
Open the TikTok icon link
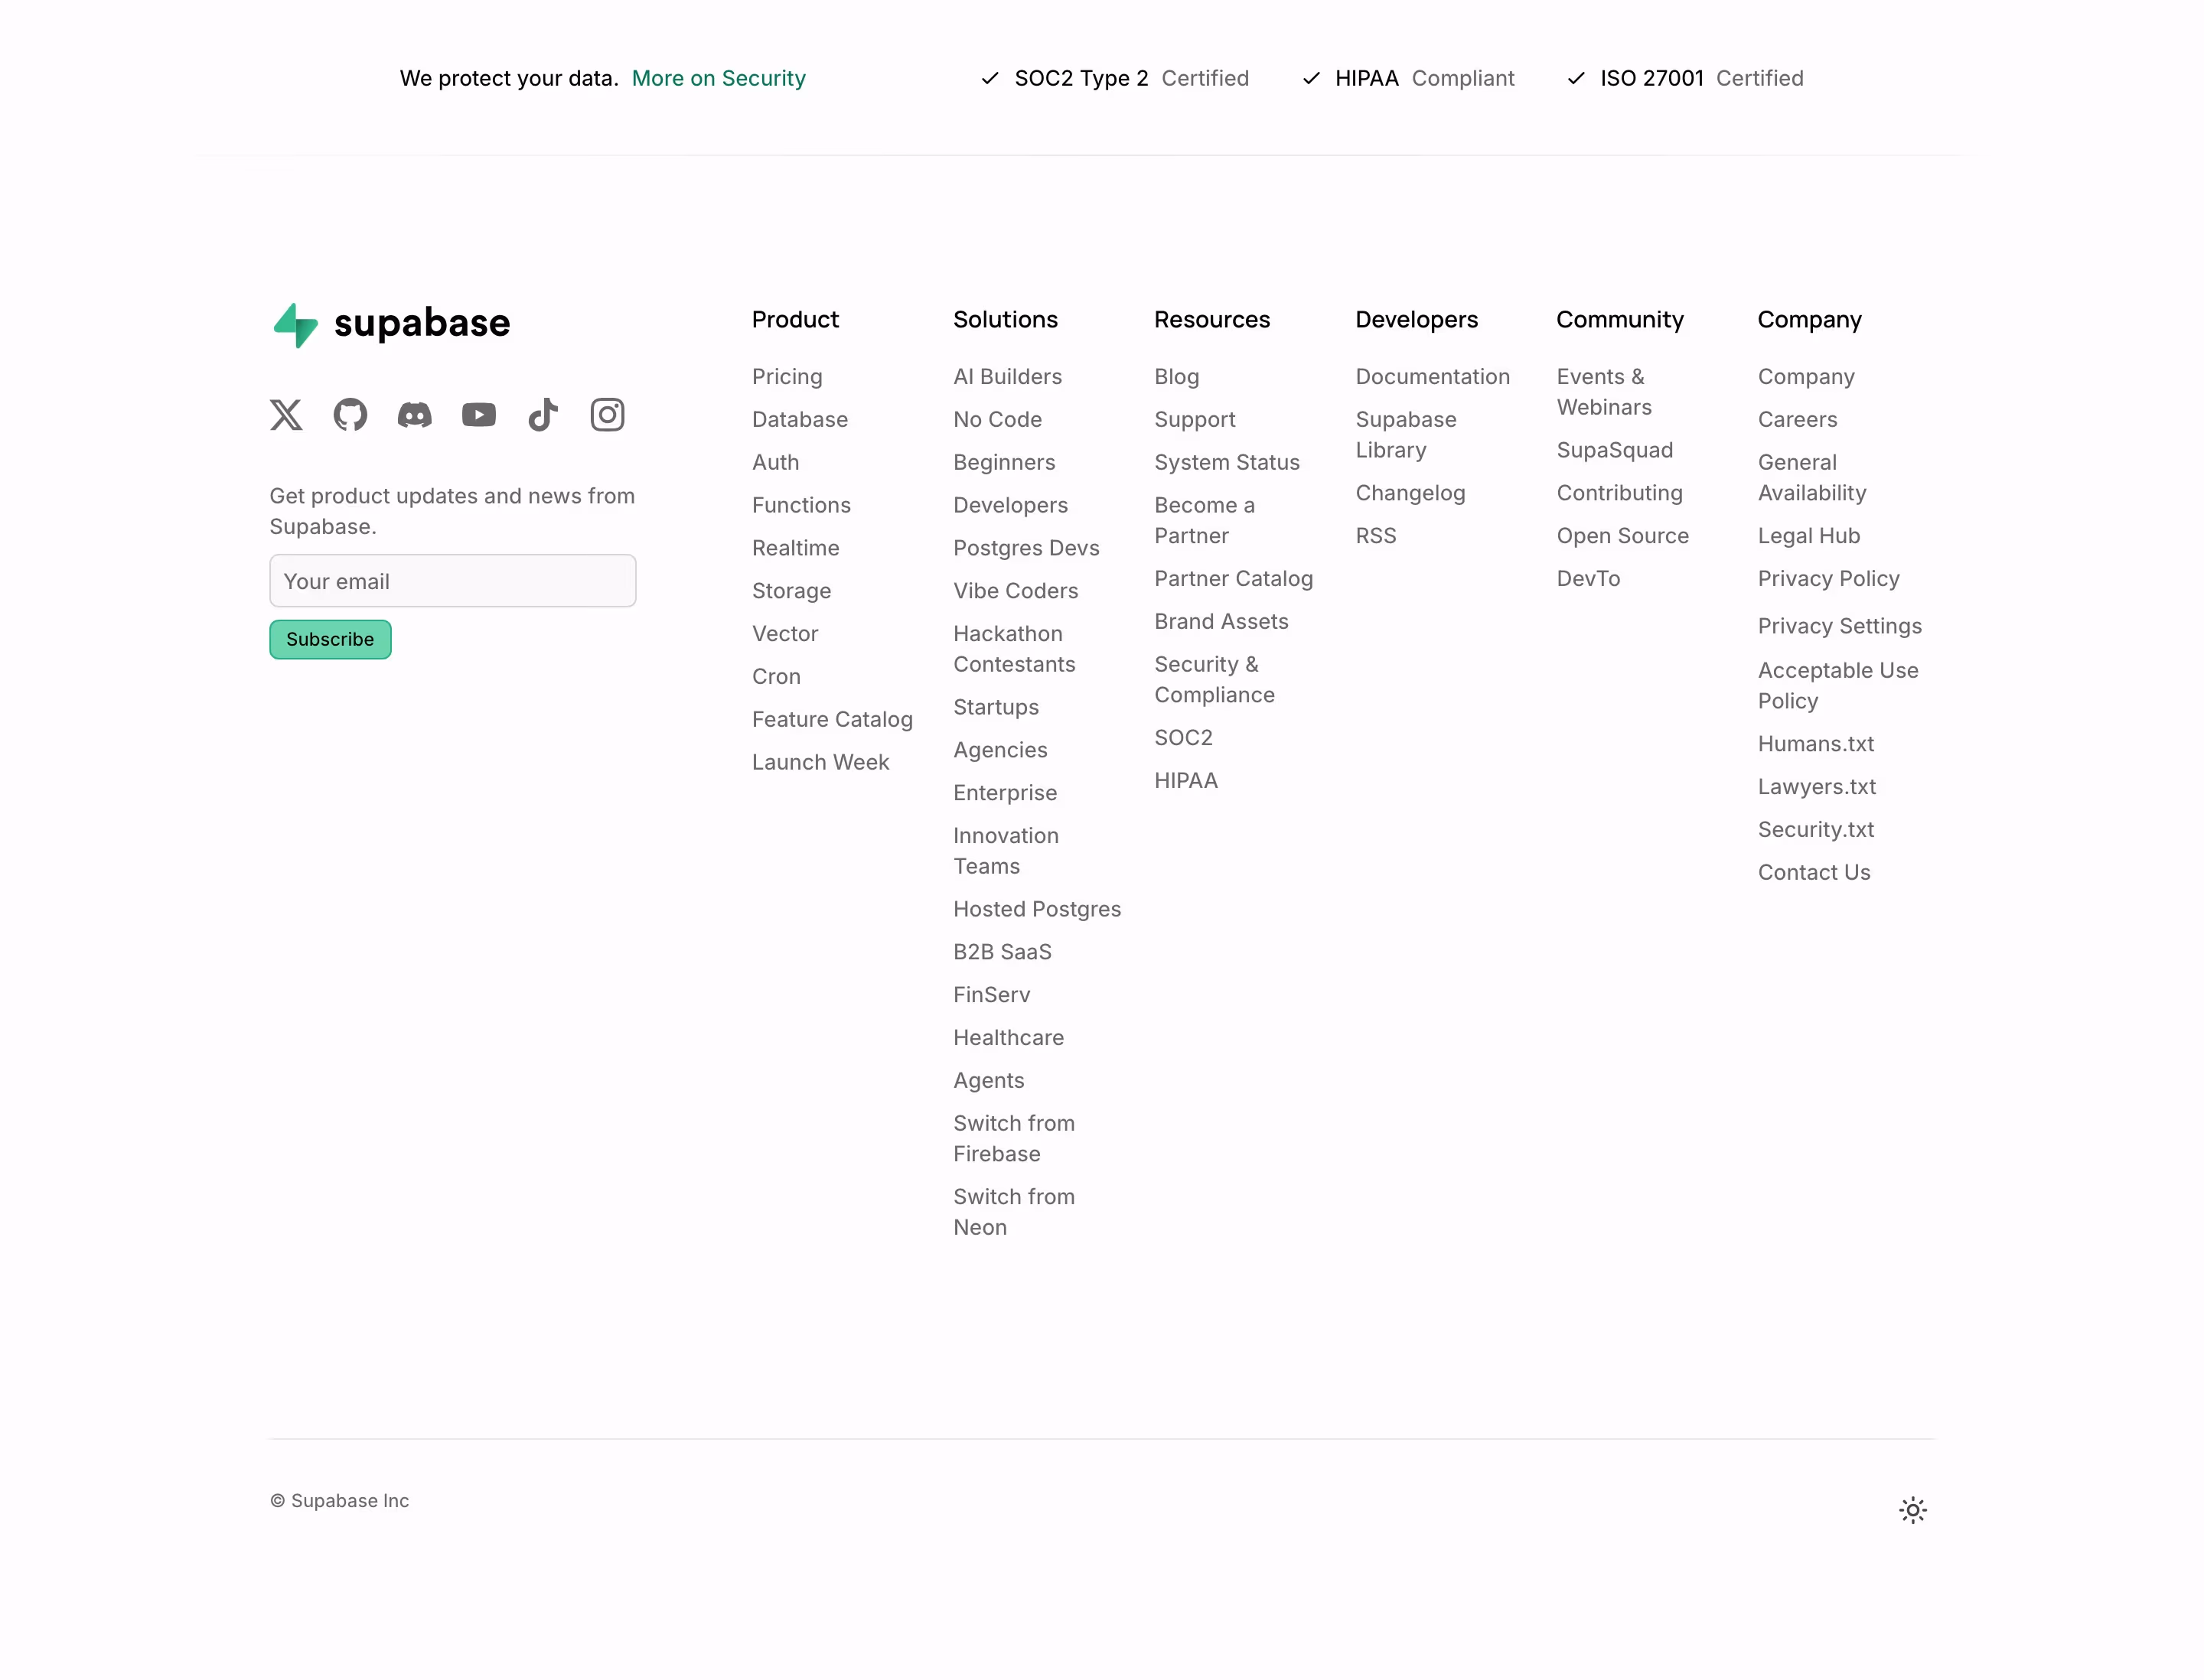[x=543, y=415]
